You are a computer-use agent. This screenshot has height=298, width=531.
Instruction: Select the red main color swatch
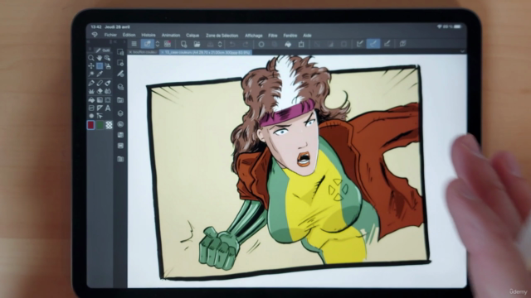point(90,125)
